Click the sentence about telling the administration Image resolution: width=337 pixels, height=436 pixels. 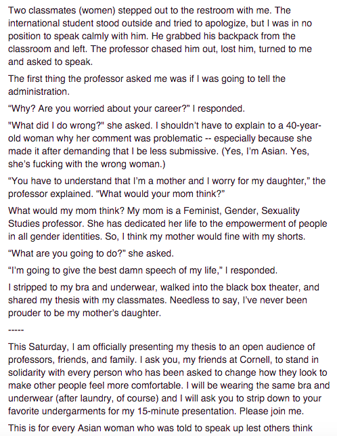[147, 85]
